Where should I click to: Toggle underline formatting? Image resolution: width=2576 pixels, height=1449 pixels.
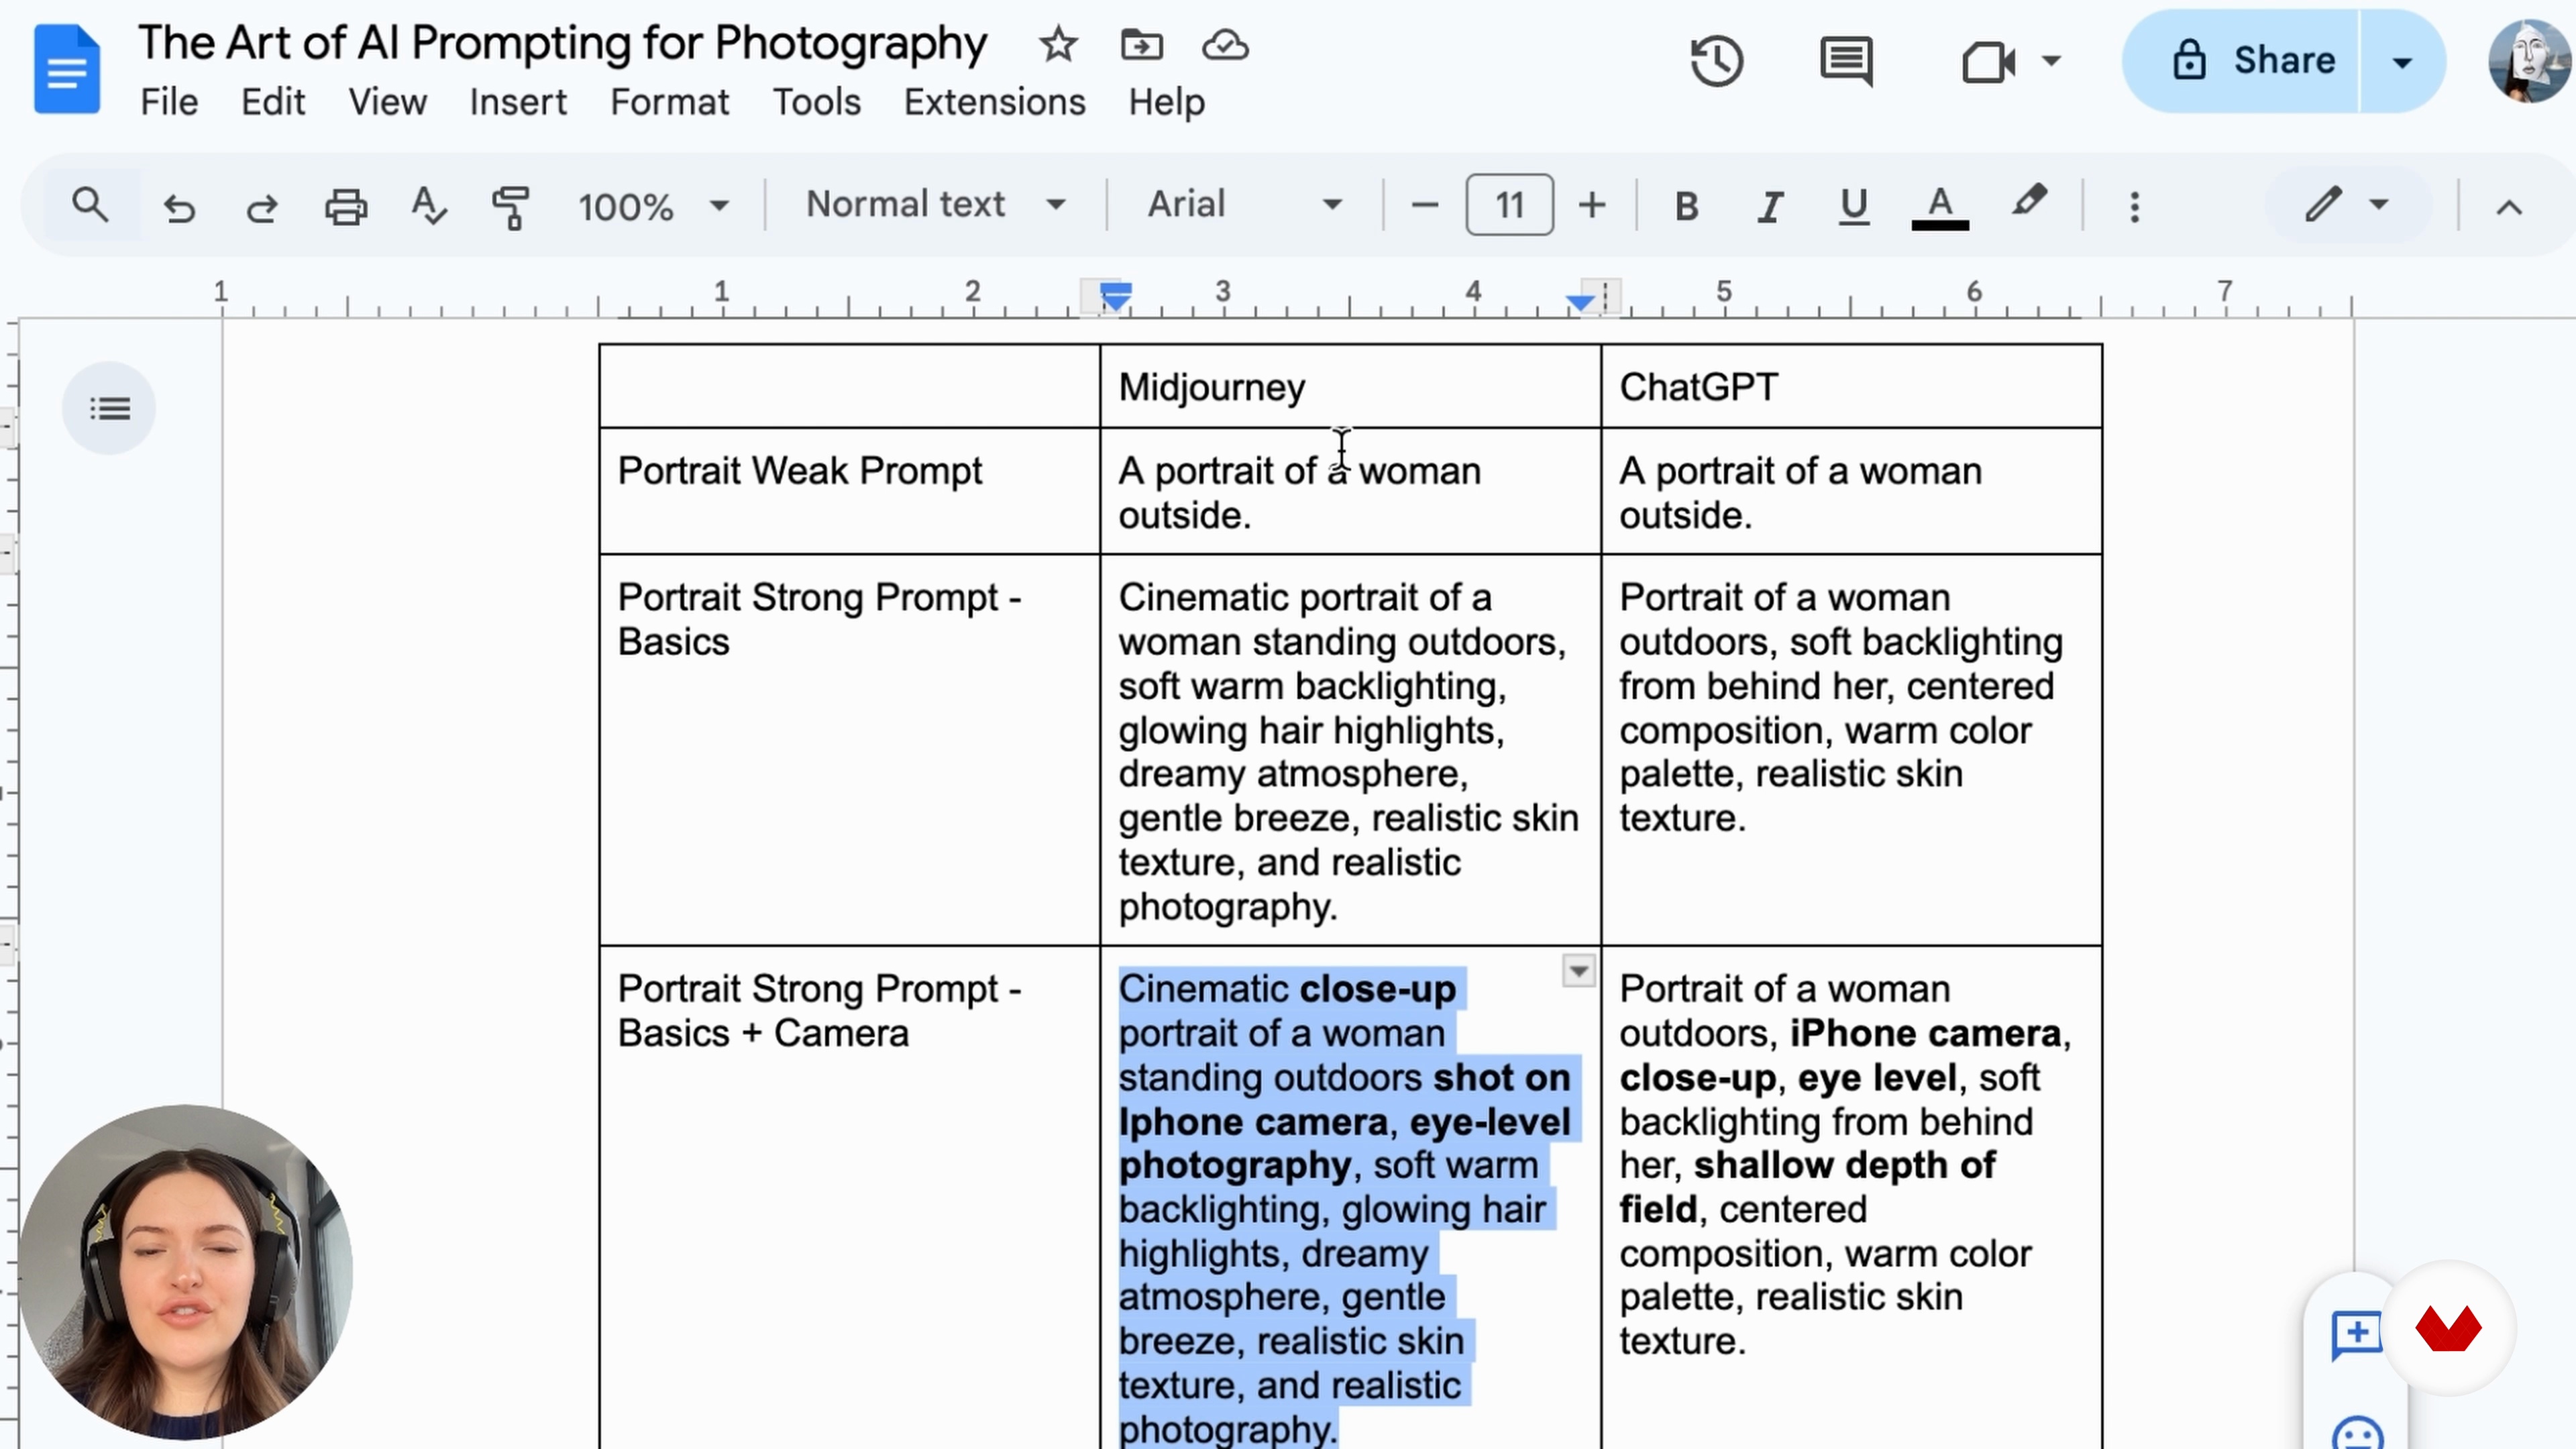pyautogui.click(x=1854, y=206)
